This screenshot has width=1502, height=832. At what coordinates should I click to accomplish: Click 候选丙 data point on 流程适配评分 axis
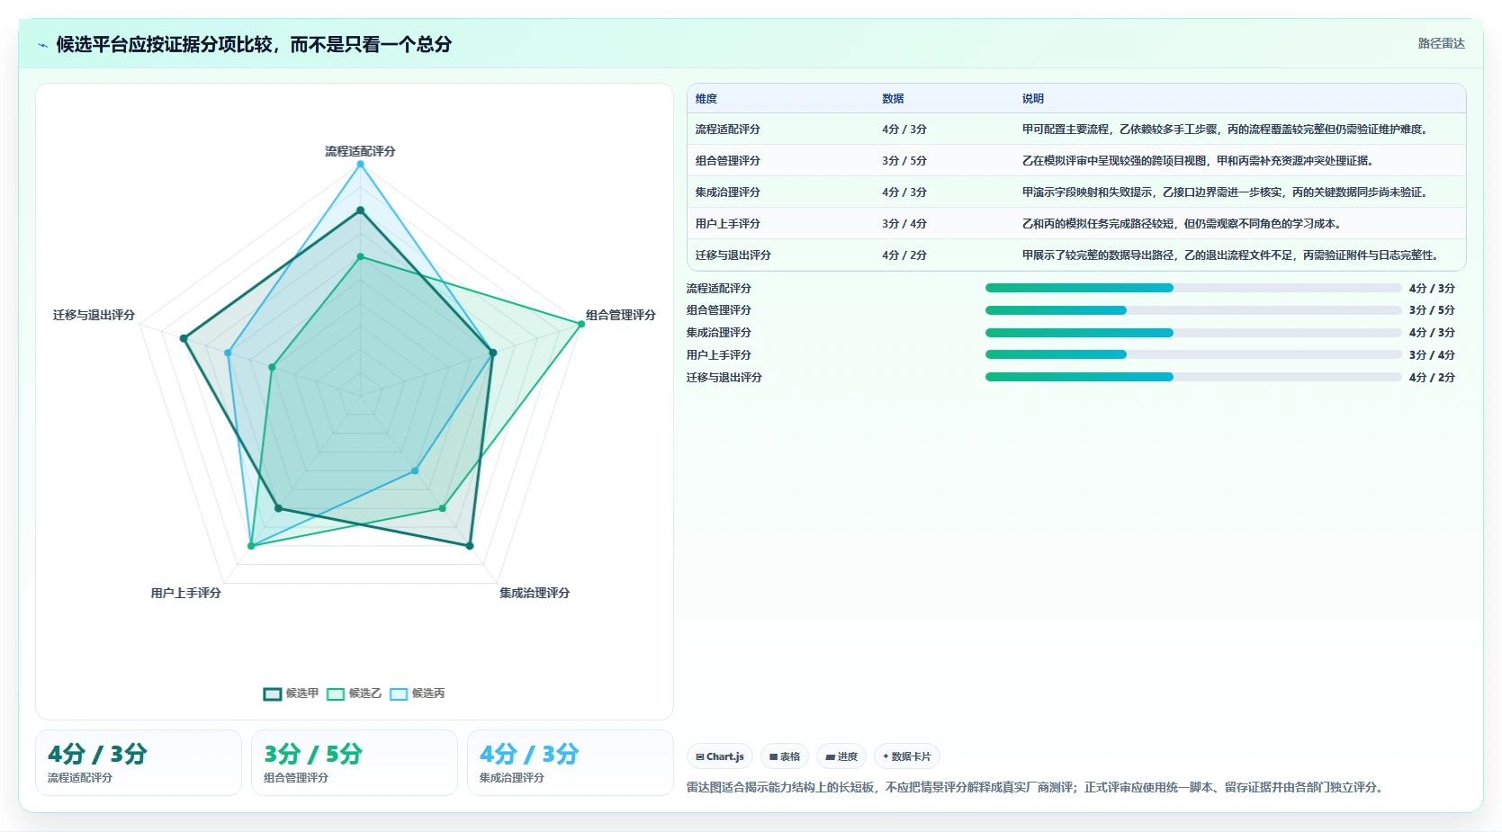360,164
